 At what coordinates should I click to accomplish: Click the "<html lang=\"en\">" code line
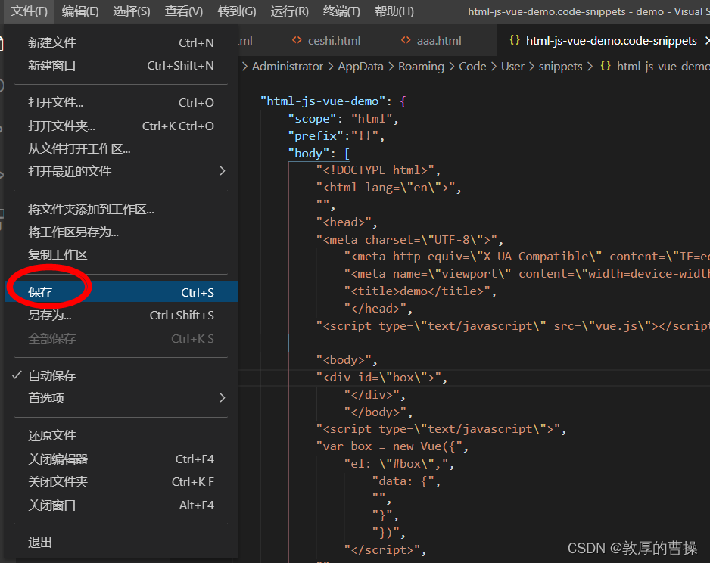[388, 188]
